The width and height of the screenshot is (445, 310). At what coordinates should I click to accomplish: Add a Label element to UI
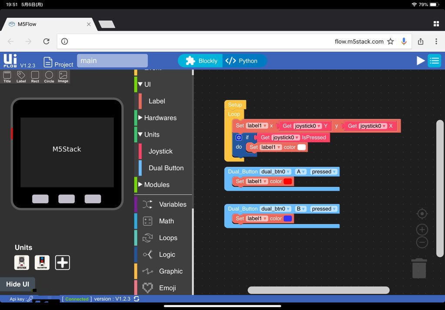(21, 77)
